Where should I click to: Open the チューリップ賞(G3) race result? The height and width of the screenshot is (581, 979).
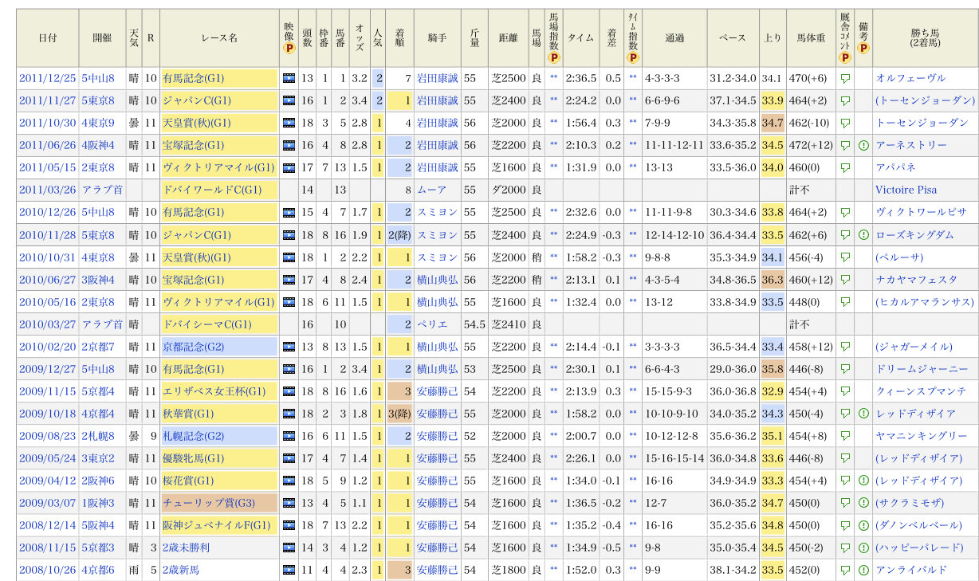209,503
